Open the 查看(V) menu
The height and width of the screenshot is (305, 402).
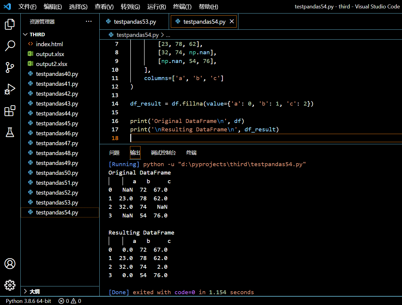click(x=104, y=7)
